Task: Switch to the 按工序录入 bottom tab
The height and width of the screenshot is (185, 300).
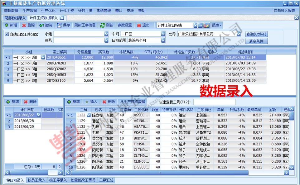Action: [58, 180]
